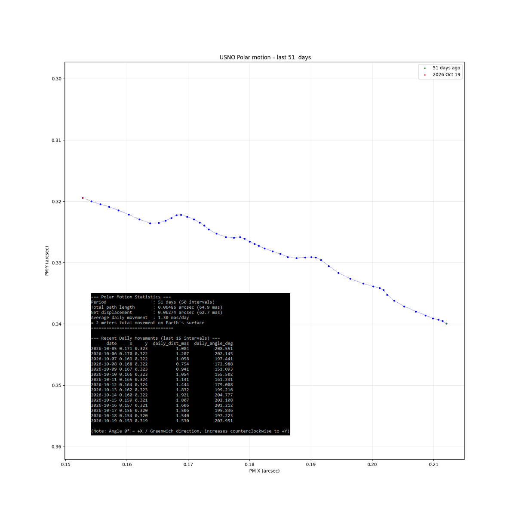The width and height of the screenshot is (516, 516).
Task: Click the '=== Polar Motion Statistics ===' header
Action: [131, 297]
